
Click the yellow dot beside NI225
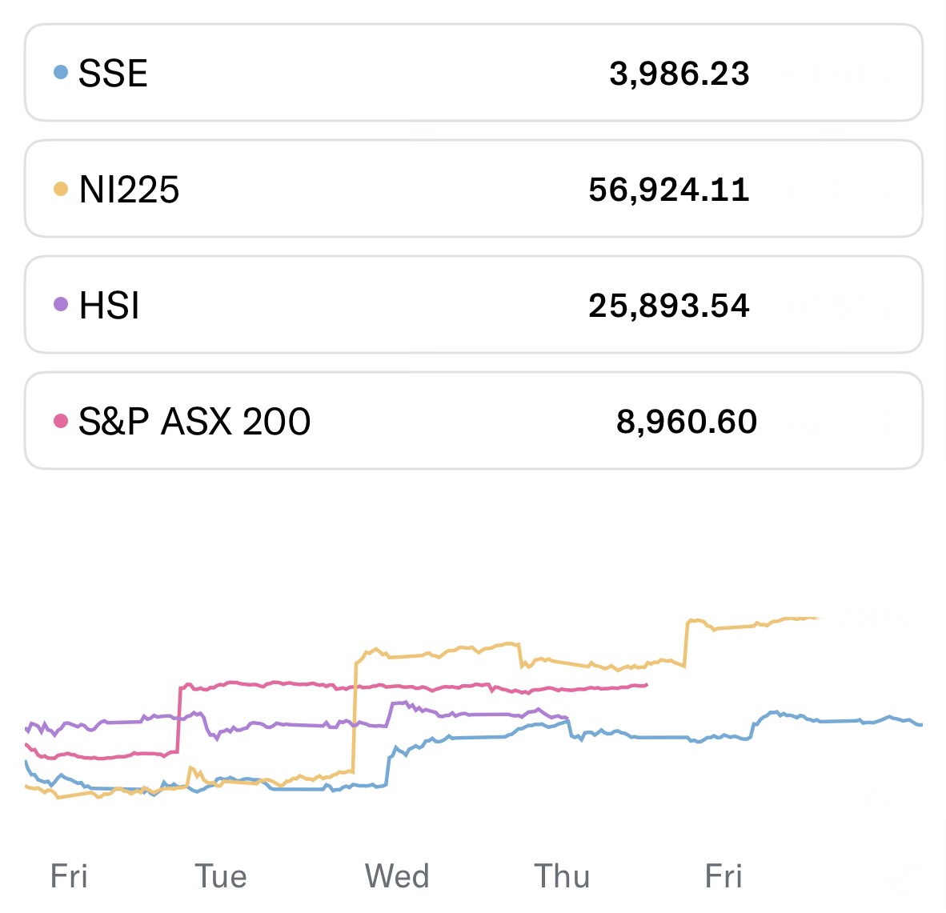[60, 189]
